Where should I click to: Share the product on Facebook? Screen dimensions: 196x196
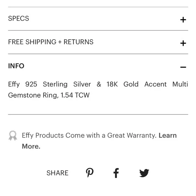116,173
